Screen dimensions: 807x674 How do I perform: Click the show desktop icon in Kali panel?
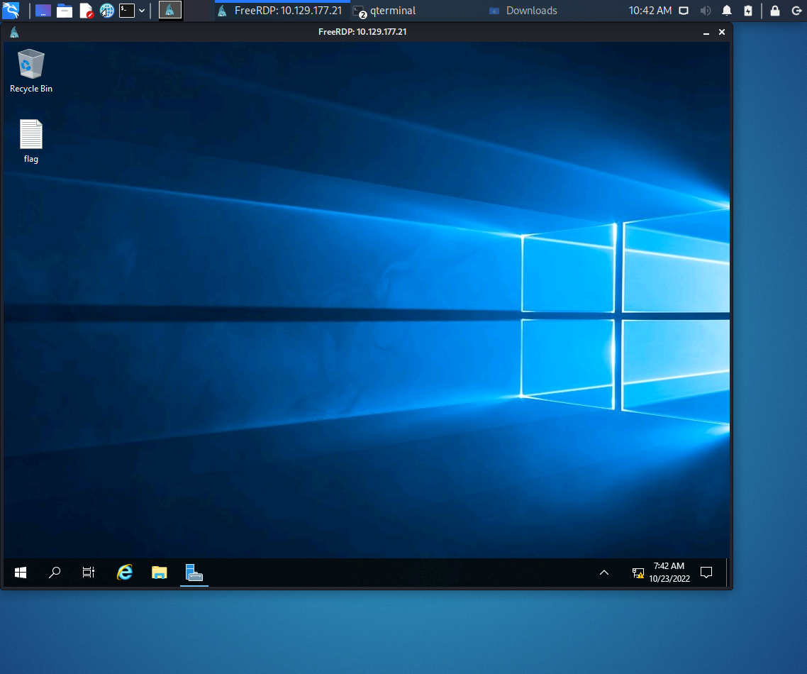[43, 11]
